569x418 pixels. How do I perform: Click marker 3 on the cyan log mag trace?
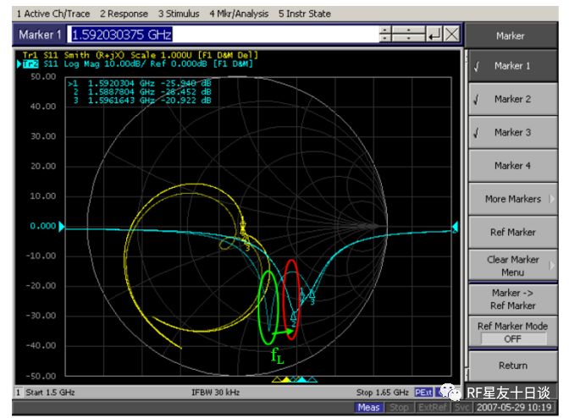[x=312, y=296]
